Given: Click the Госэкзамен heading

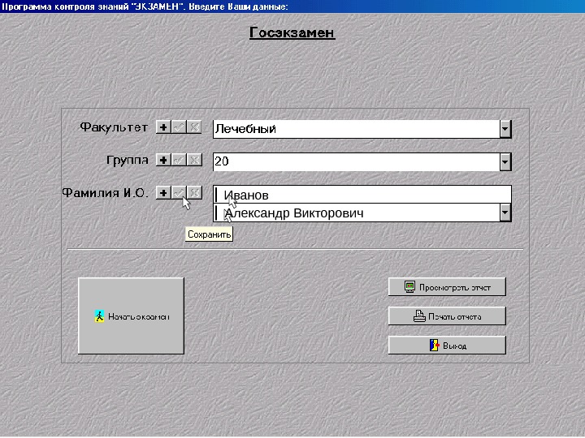Looking at the screenshot, I should pyautogui.click(x=292, y=32).
